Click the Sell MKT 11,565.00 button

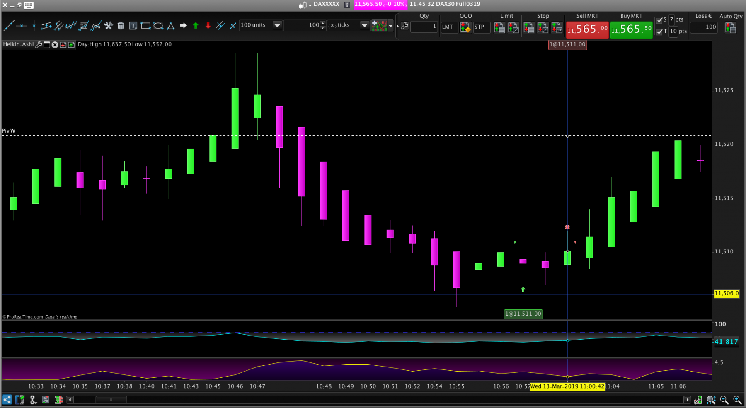[587, 29]
